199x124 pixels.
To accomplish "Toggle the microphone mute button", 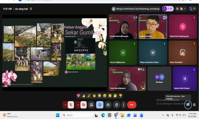I will coord(71,105).
